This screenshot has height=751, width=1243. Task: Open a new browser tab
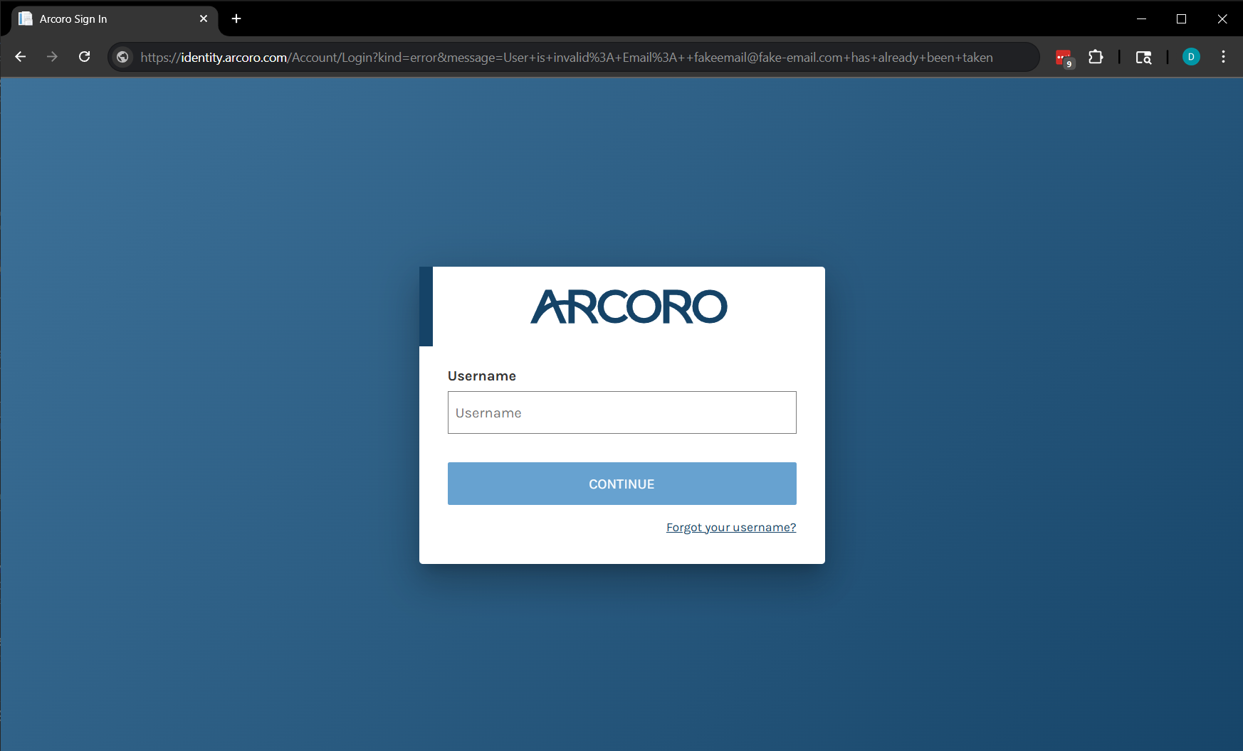[236, 18]
